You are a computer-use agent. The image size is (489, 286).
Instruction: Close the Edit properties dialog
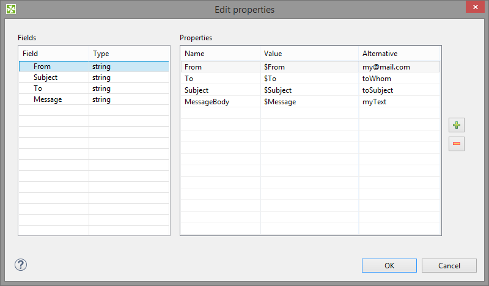point(472,7)
